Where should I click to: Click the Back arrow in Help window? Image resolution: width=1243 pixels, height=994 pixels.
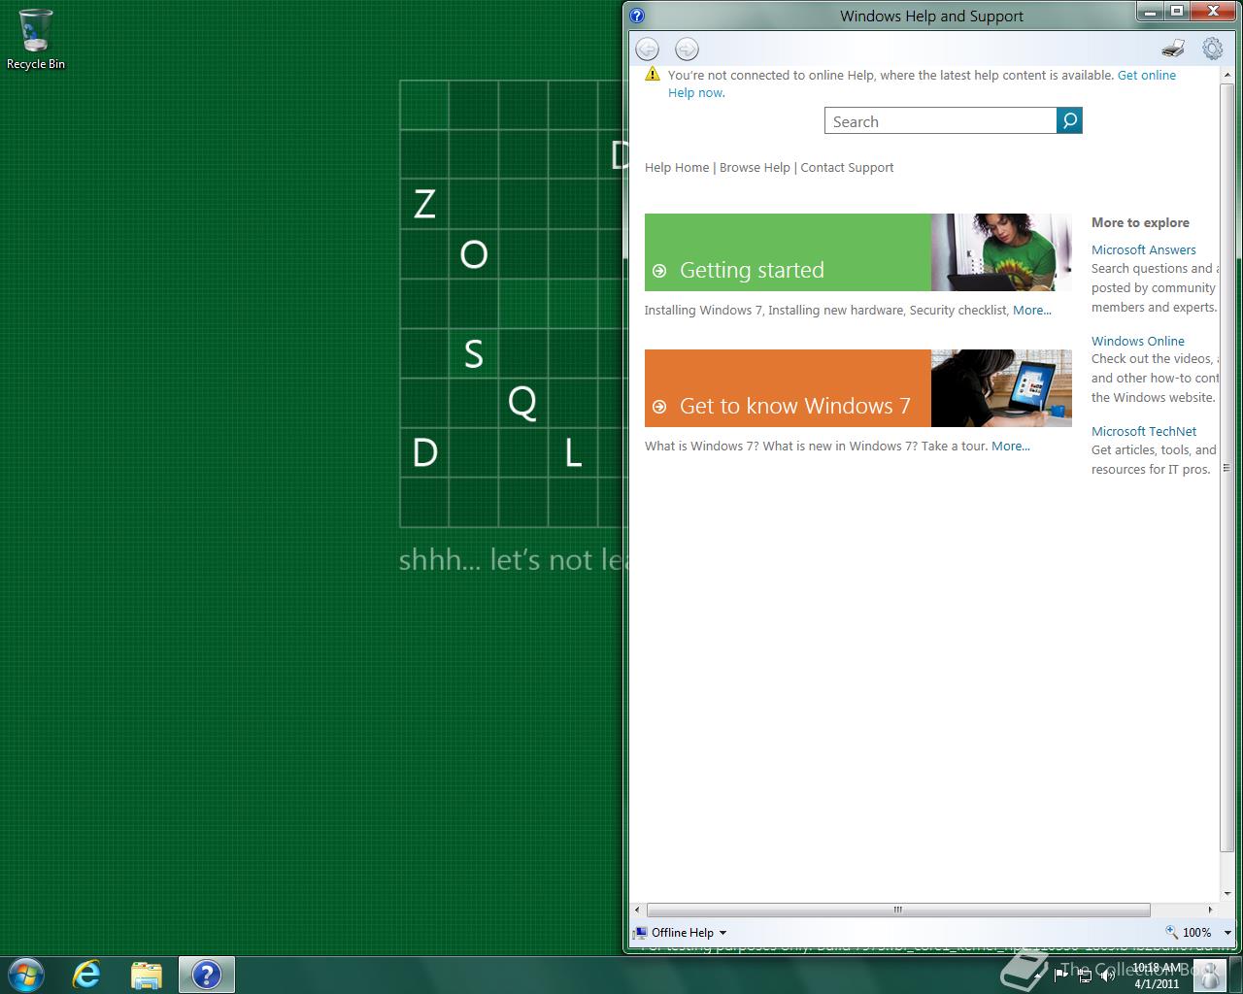(x=648, y=49)
